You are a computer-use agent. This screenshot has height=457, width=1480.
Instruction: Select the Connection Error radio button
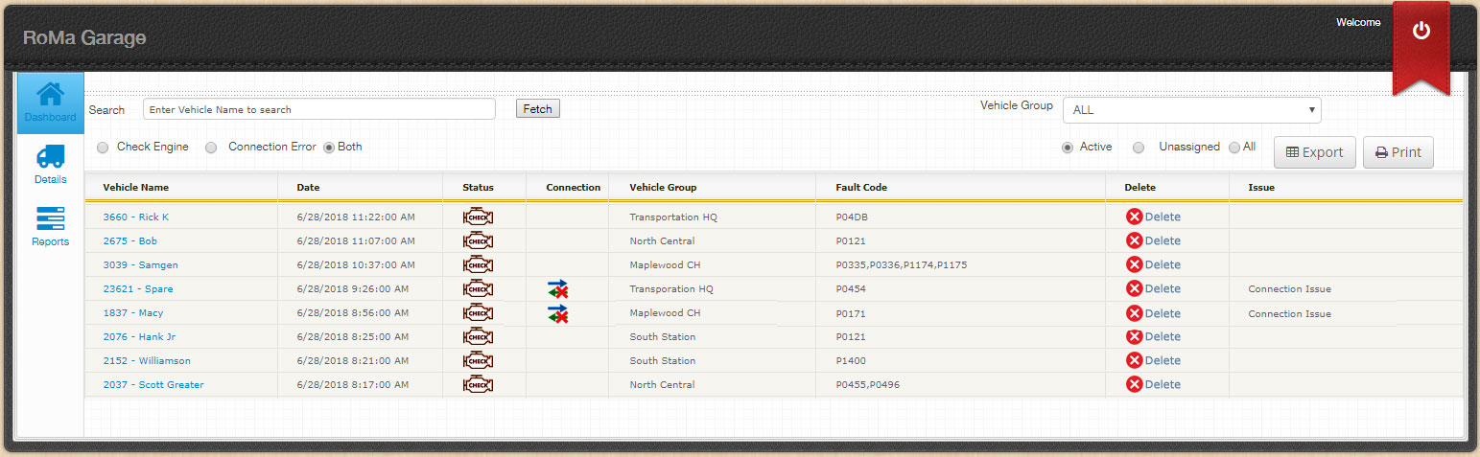click(211, 148)
